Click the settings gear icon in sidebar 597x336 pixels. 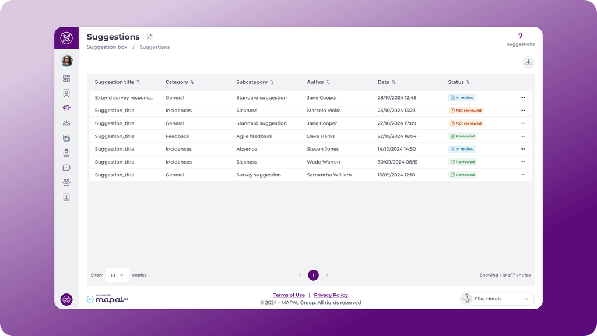pos(66,182)
